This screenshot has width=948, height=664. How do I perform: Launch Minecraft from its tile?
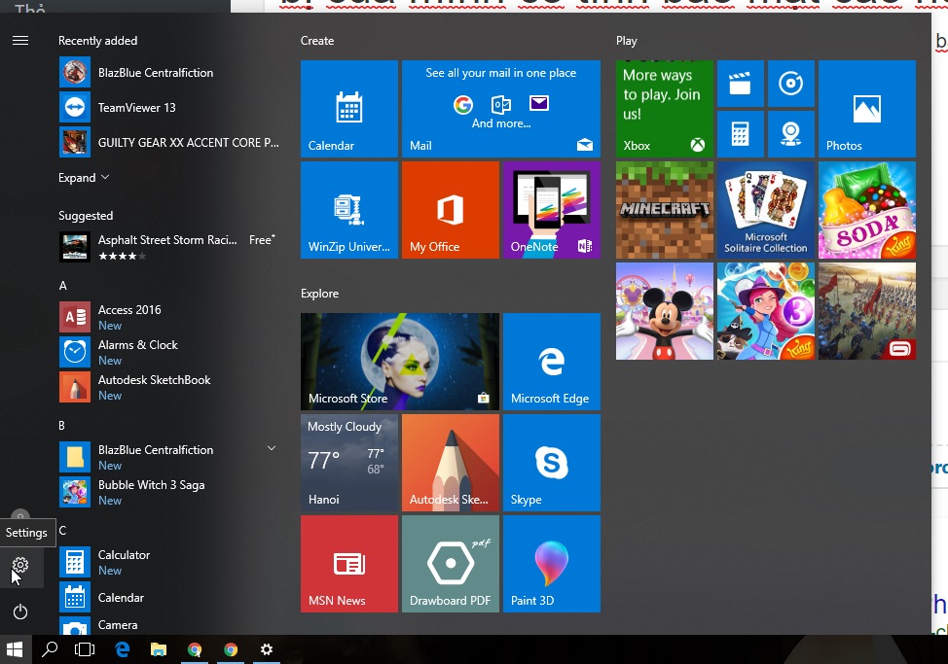click(664, 210)
